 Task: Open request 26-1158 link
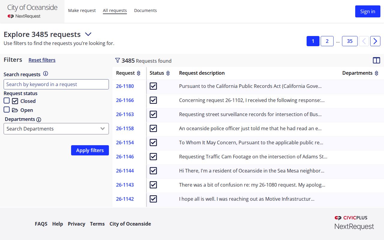pyautogui.click(x=125, y=128)
